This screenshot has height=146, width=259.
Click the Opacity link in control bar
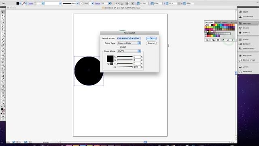(x=98, y=3)
